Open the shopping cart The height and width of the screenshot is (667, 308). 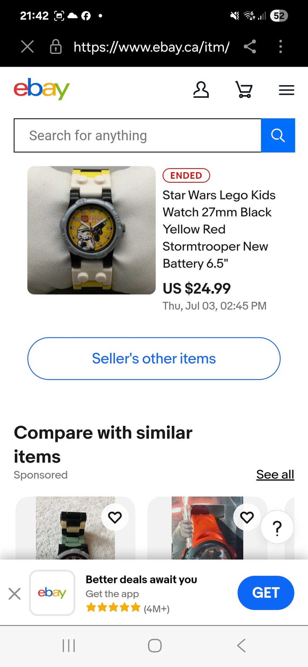click(244, 89)
